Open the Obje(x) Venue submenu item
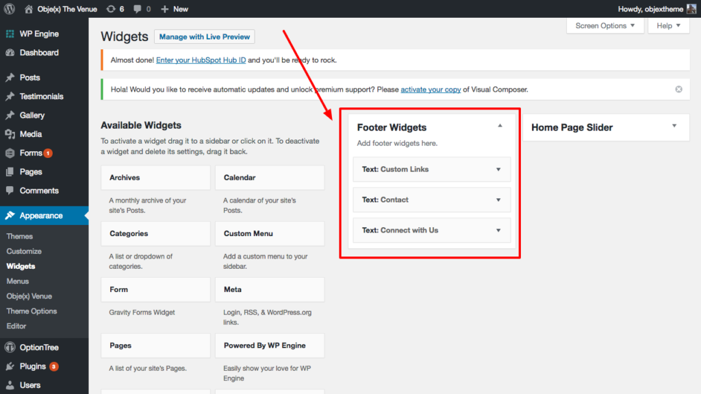The width and height of the screenshot is (701, 394). pos(29,296)
